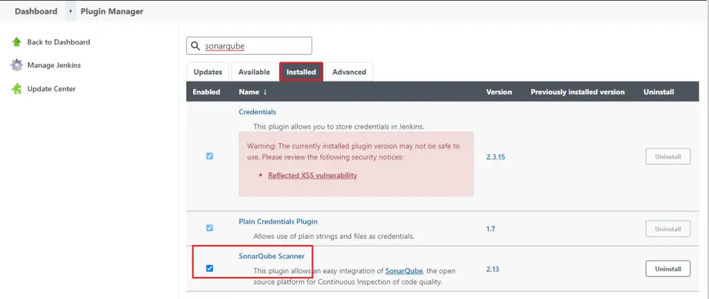Open the Plain Credentials Plugin link
This screenshot has height=299, width=709.
click(278, 221)
